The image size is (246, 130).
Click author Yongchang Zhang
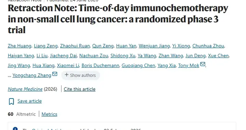coord(32,75)
